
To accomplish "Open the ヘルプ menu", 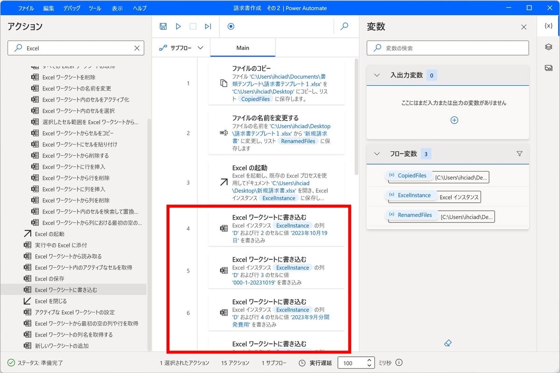I will pyautogui.click(x=140, y=8).
